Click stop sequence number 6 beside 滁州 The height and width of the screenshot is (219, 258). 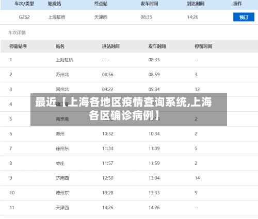(11, 133)
